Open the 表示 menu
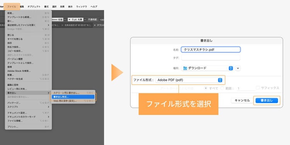This screenshot has height=145, width=290. point(70,7)
